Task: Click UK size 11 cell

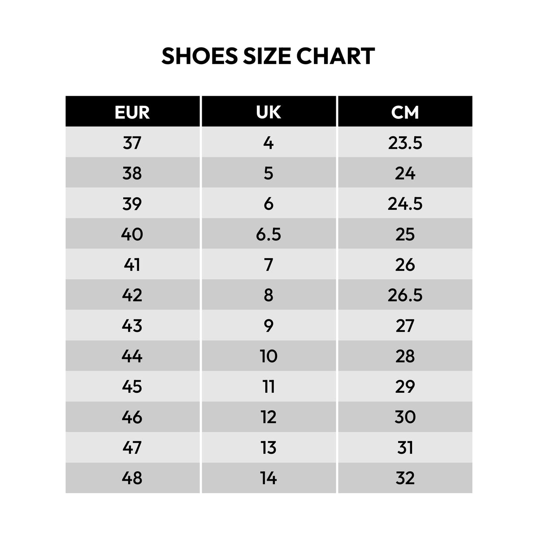Action: point(269,386)
